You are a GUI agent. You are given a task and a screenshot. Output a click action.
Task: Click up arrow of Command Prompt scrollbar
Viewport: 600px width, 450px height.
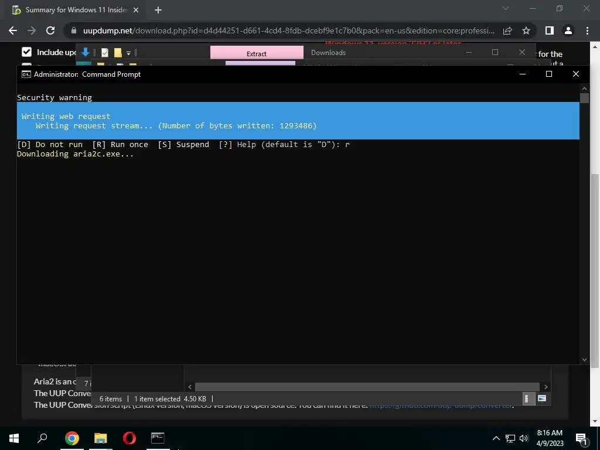point(584,88)
